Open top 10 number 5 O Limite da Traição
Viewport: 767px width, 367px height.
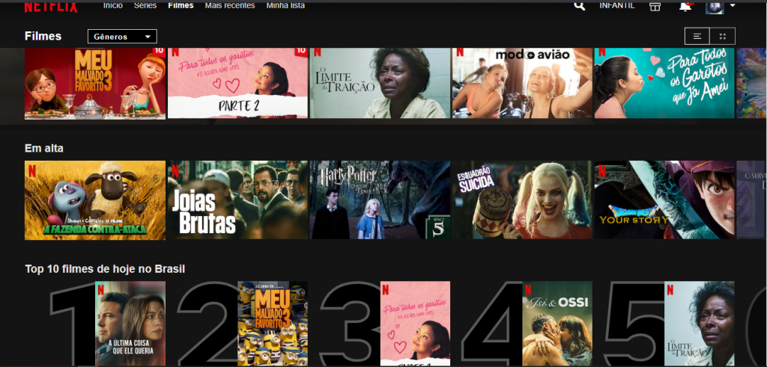700,324
